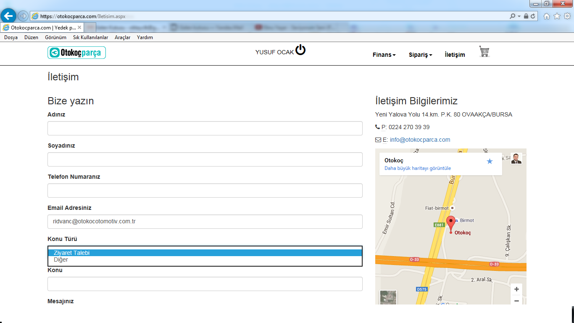Click the Konu input field
The height and width of the screenshot is (323, 574).
coord(205,284)
